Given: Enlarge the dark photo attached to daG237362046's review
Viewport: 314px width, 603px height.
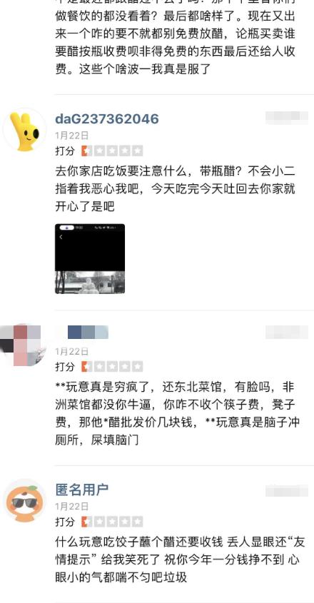Looking at the screenshot, I should 90,259.
